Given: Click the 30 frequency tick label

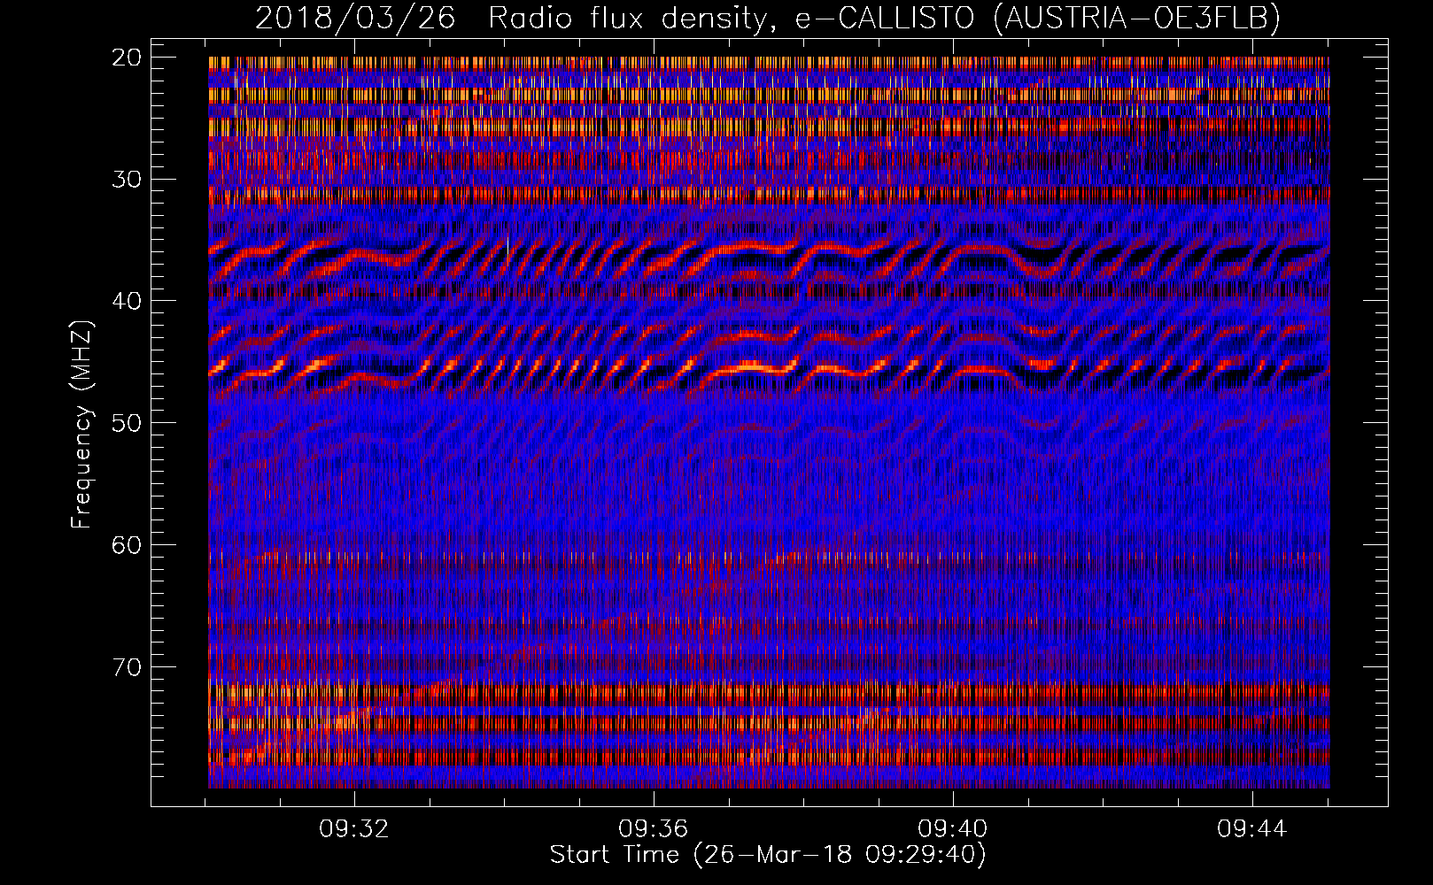Looking at the screenshot, I should pos(128,180).
